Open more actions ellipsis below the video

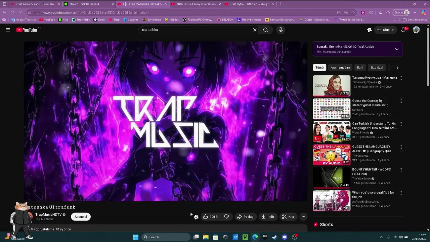[303, 217]
